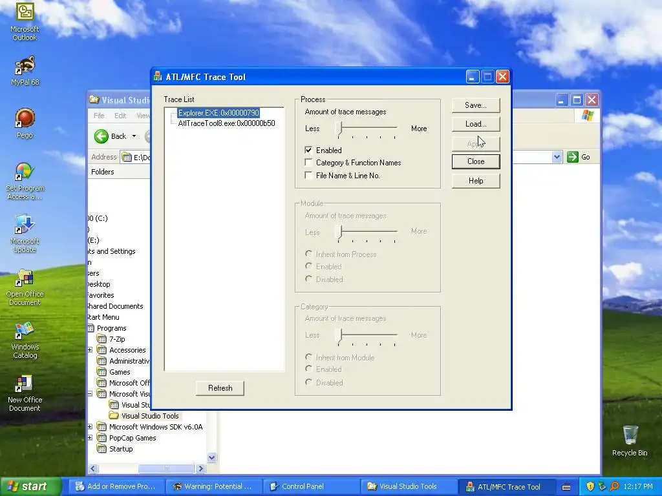The image size is (662, 496).
Task: Select Start Menu in folder tree
Action: (x=103, y=317)
